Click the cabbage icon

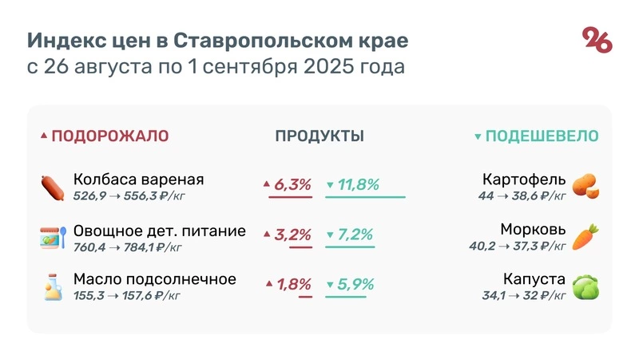click(585, 287)
